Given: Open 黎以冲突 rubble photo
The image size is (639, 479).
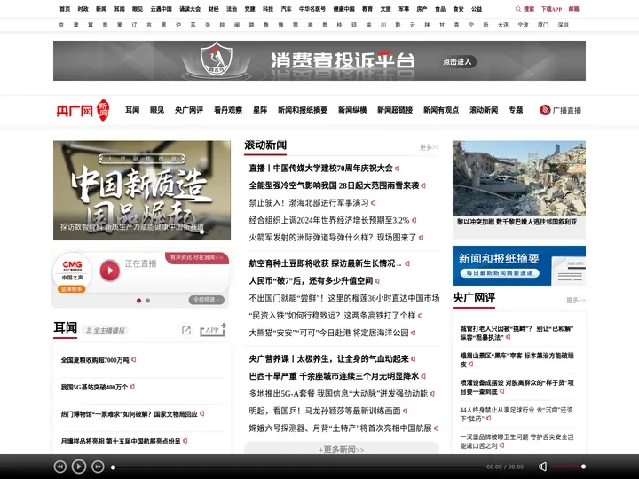Looking at the screenshot, I should (519, 178).
